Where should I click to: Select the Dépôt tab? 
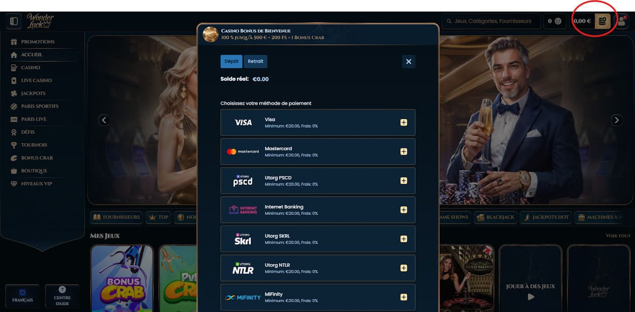(231, 61)
